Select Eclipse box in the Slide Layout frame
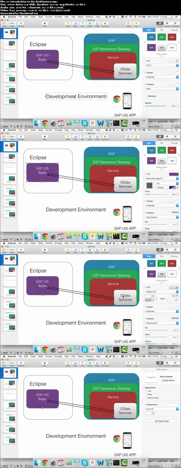Viewport: 181px width, 468px height. (x=48, y=397)
